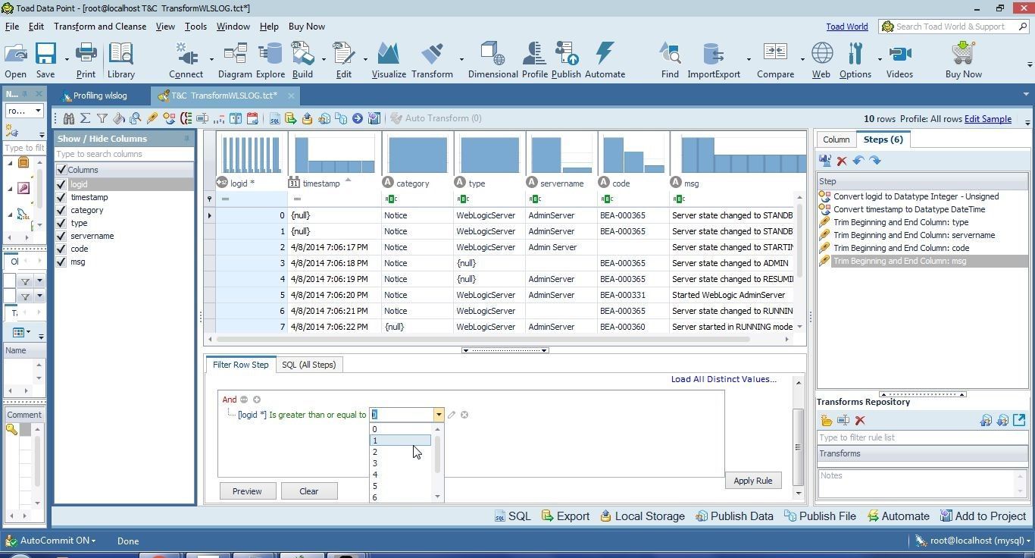The width and height of the screenshot is (1035, 558).
Task: Open the filter value dropdown arrow
Action: pos(438,415)
